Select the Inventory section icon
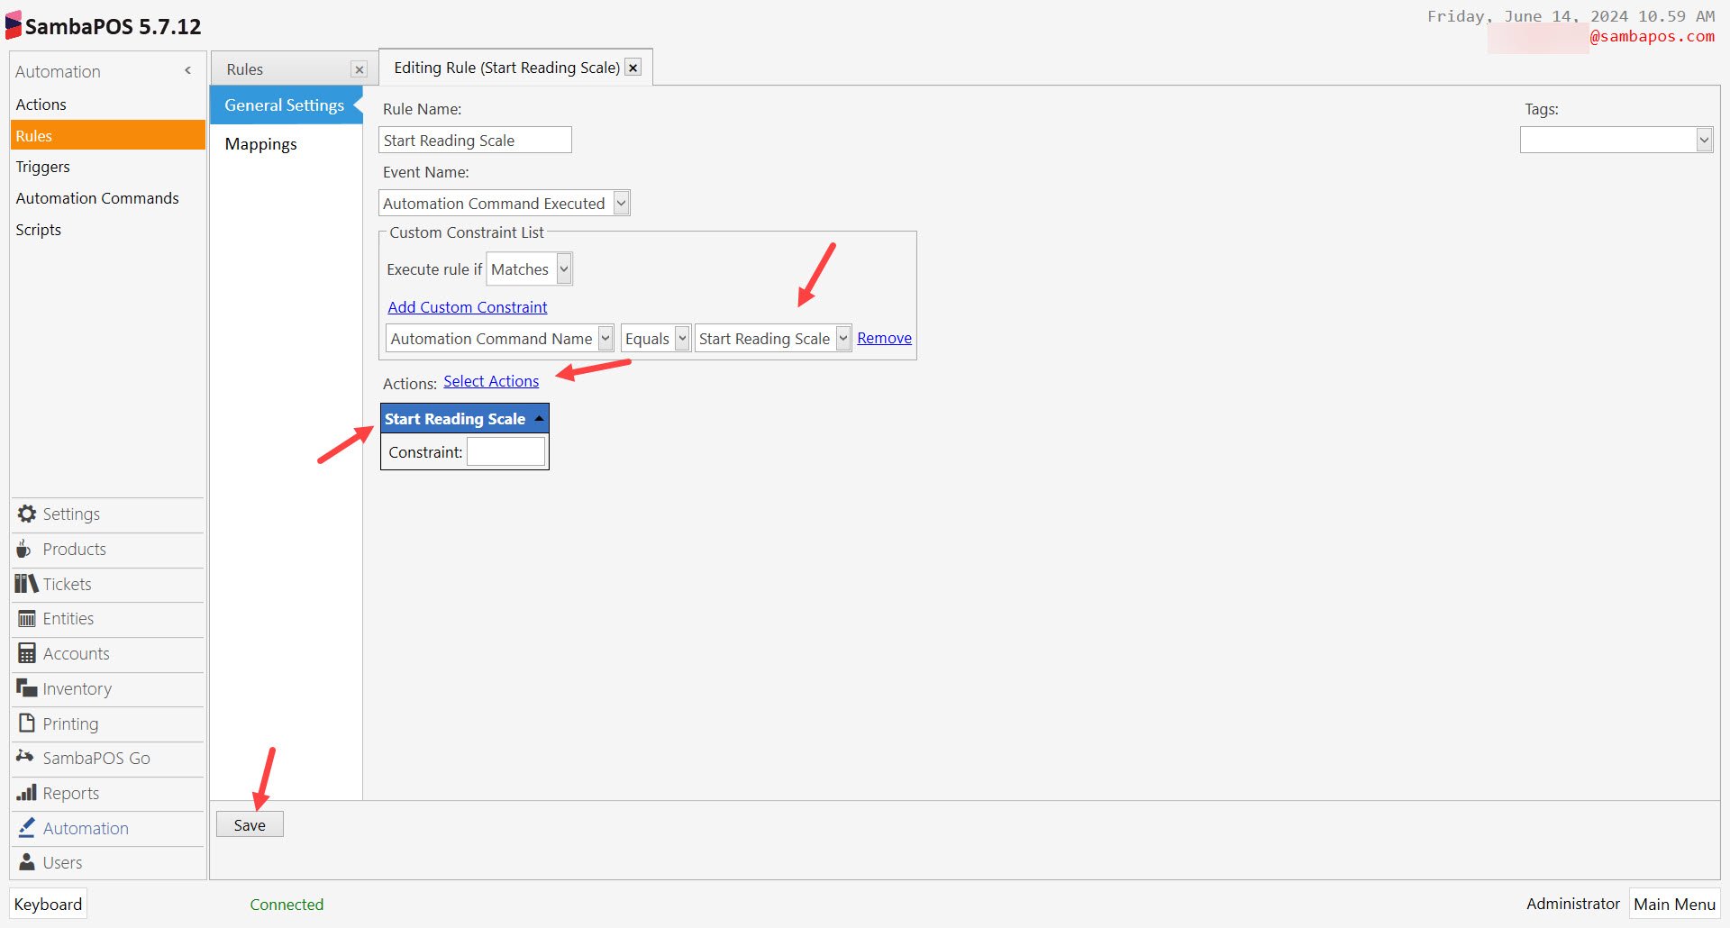Image resolution: width=1730 pixels, height=928 pixels. click(x=24, y=688)
